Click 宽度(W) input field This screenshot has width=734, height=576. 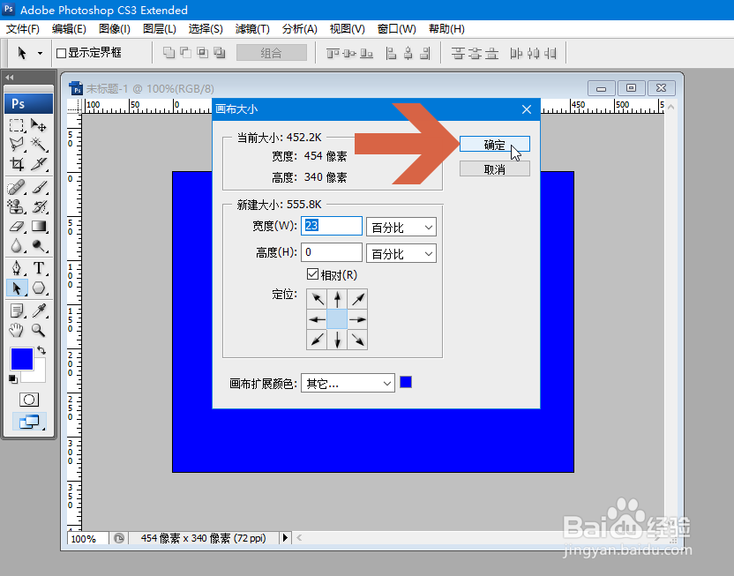click(332, 226)
